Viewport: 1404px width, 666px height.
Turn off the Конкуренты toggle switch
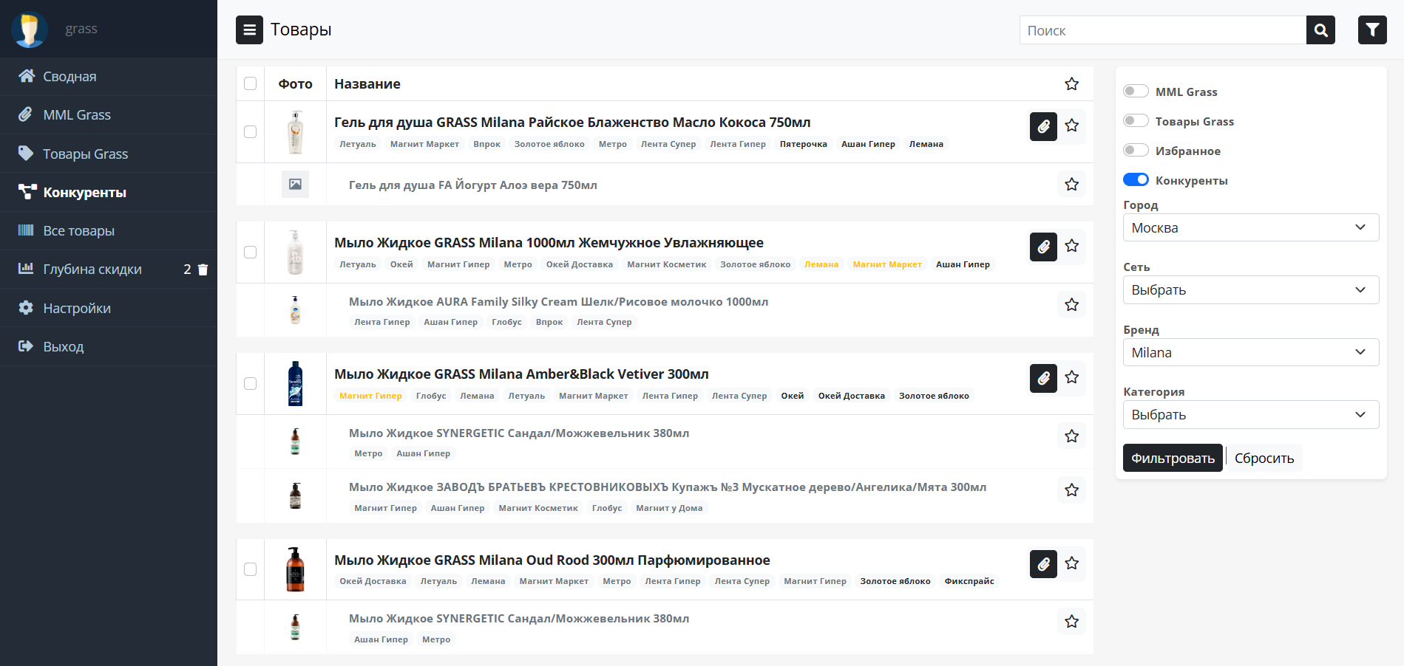(x=1135, y=180)
